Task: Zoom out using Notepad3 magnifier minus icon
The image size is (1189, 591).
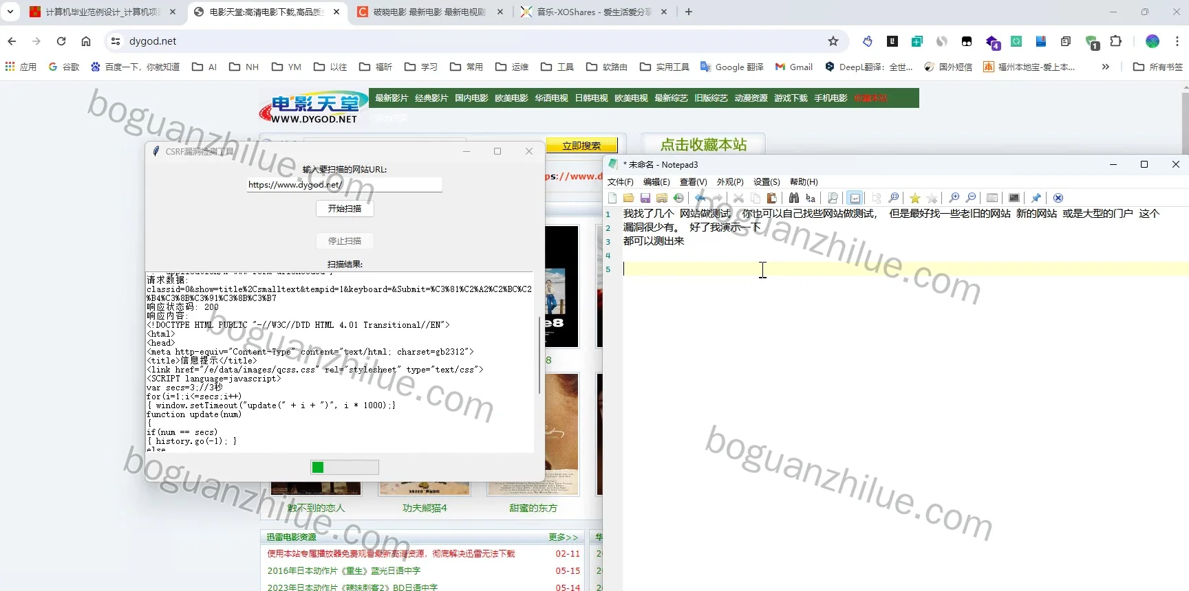Action: coord(971,198)
